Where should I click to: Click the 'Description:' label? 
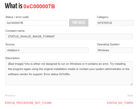(13, 58)
